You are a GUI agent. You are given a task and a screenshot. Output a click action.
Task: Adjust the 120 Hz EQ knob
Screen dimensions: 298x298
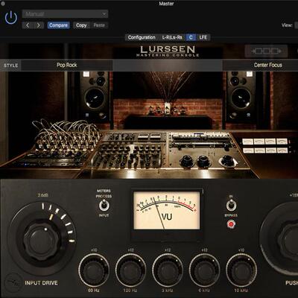tap(130, 270)
